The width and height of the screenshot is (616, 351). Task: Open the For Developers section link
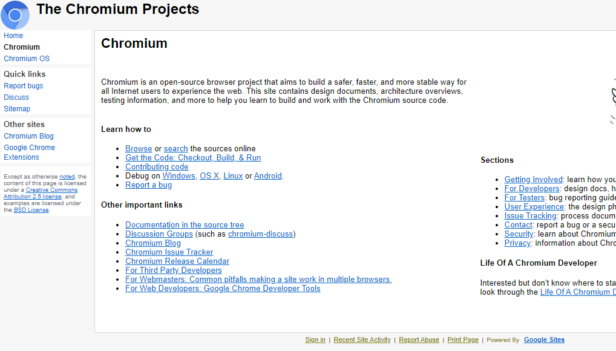click(x=532, y=188)
